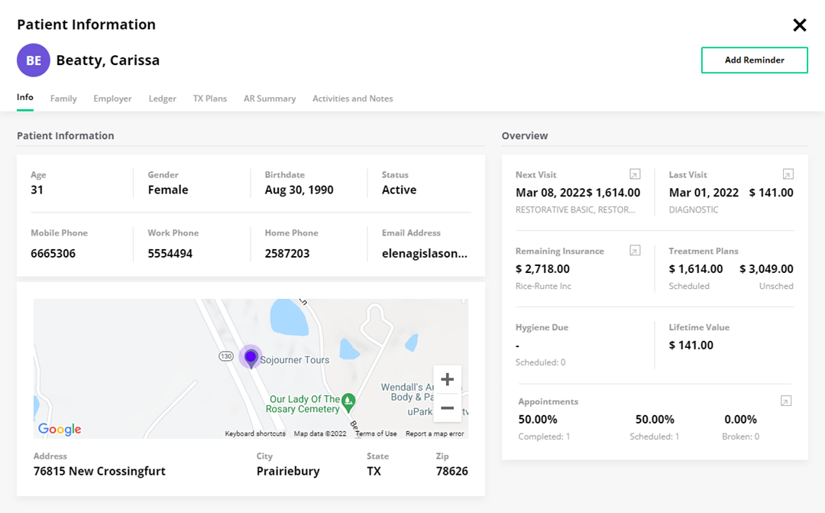Open the Employer tab

[112, 98]
